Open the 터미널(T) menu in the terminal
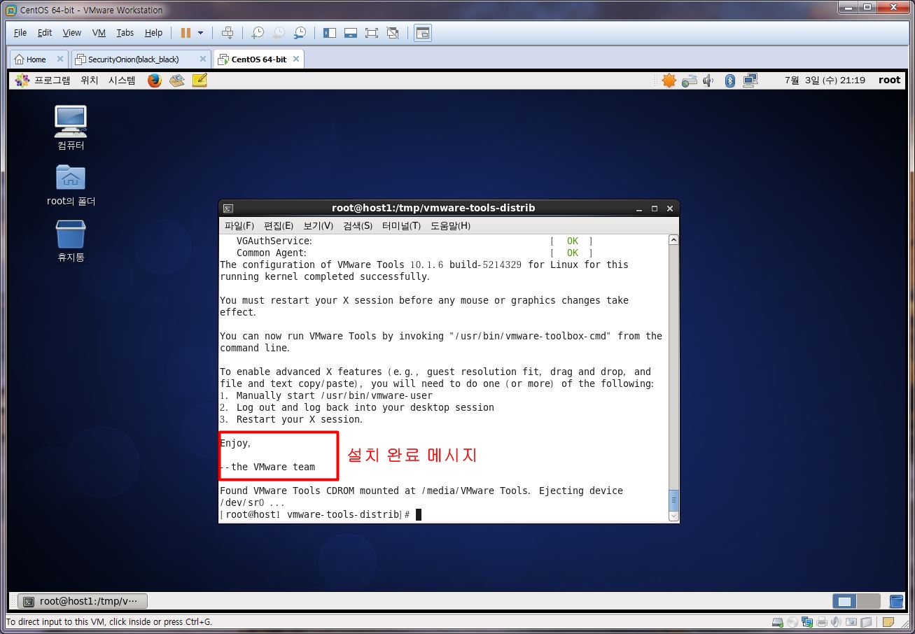 401,226
